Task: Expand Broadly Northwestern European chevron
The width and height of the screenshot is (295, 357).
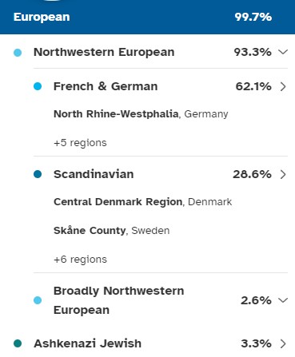Action: [283, 300]
